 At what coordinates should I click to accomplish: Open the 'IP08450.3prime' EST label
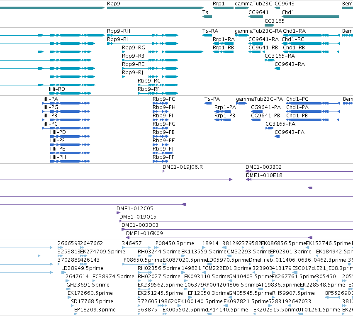click(x=174, y=243)
